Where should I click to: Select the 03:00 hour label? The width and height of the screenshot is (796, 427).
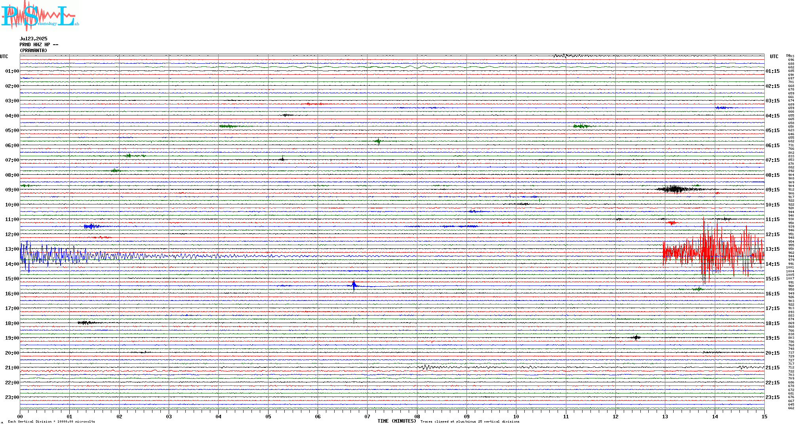(x=12, y=101)
